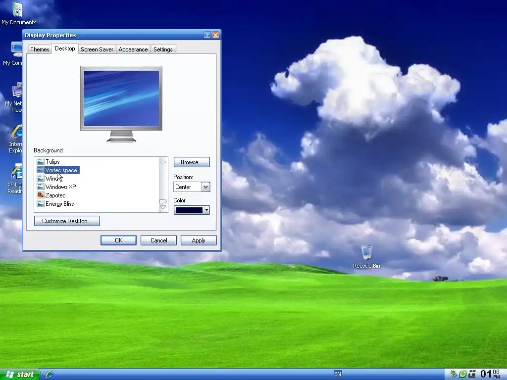
Task: Click the Energy Bliss picture icon
Action: click(x=41, y=203)
